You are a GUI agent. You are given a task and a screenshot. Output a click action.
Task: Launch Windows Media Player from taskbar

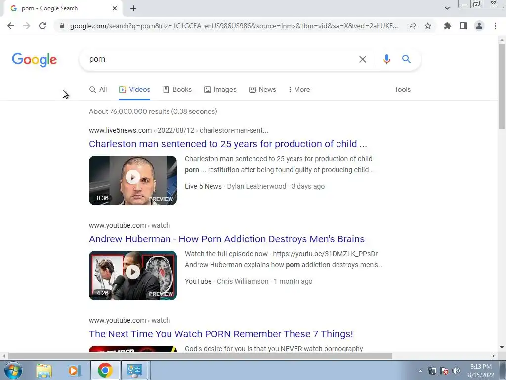[73, 370]
